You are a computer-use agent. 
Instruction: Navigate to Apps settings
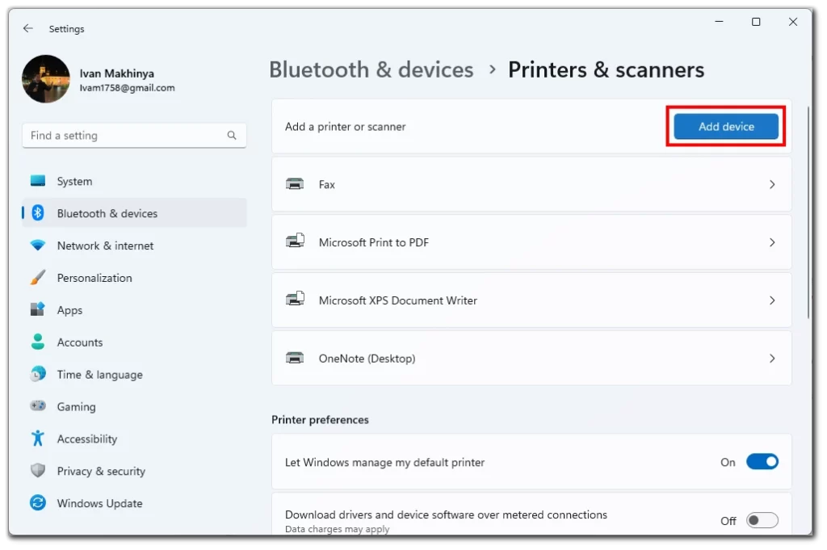[135, 309]
